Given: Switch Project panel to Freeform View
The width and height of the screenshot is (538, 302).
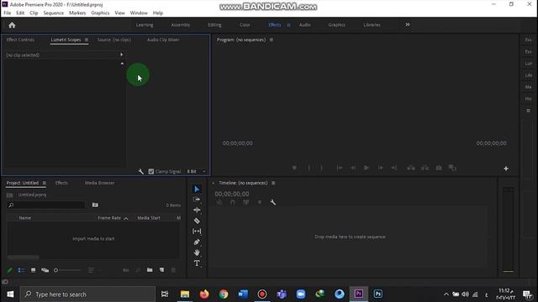Looking at the screenshot, I should 45,270.
